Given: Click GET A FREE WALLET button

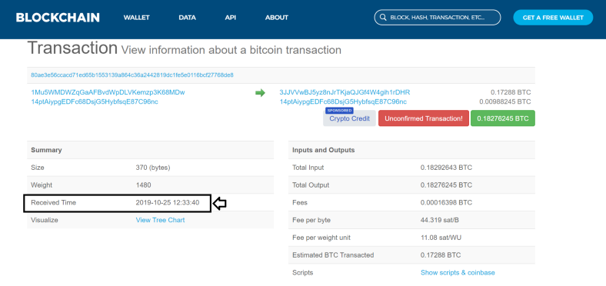Looking at the screenshot, I should [553, 18].
